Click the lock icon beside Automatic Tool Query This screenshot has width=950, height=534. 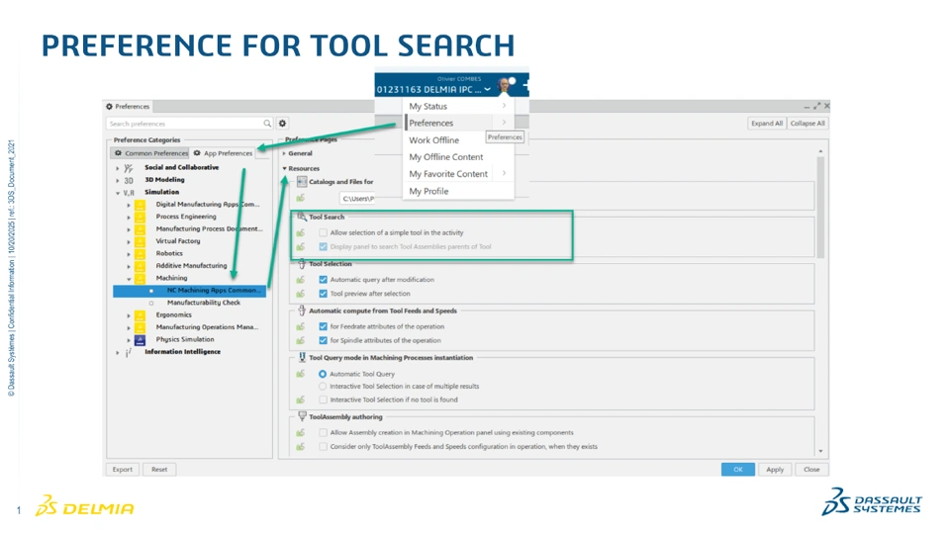tap(301, 374)
